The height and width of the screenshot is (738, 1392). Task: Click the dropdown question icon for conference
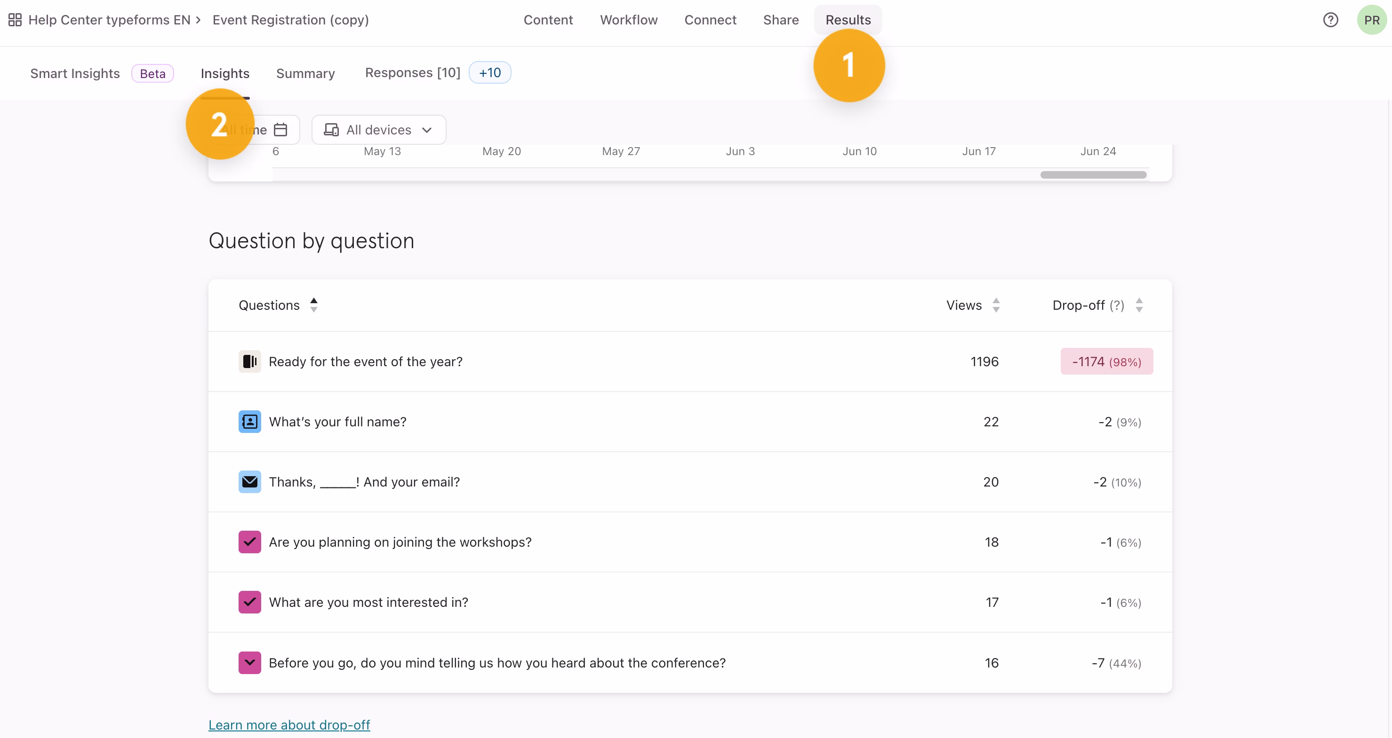click(250, 662)
